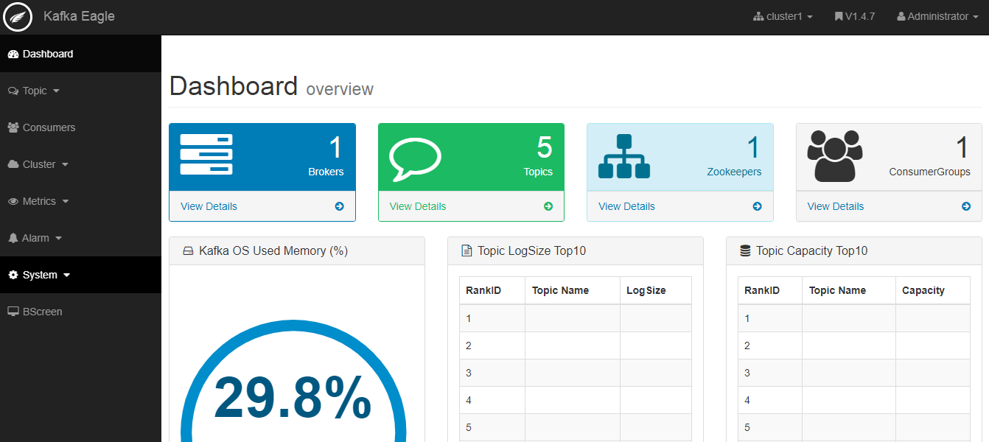Open the cluster1 dropdown

click(783, 16)
